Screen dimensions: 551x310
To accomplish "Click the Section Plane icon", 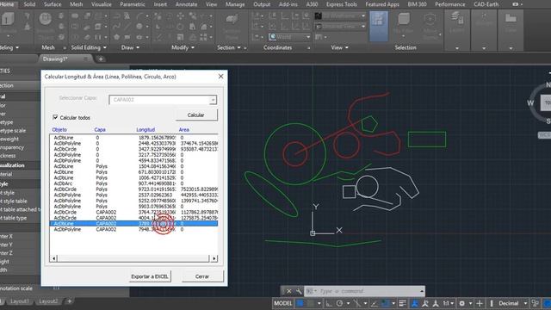I will [x=232, y=20].
